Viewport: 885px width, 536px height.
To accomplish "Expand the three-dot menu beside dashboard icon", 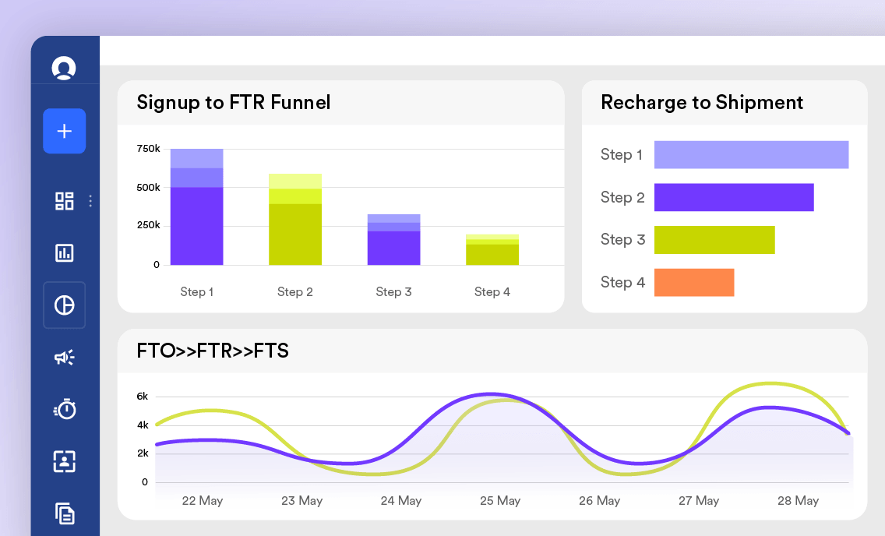I will [x=90, y=201].
